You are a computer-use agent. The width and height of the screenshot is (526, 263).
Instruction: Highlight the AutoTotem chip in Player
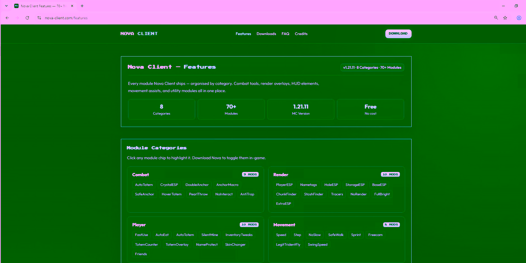pos(185,235)
